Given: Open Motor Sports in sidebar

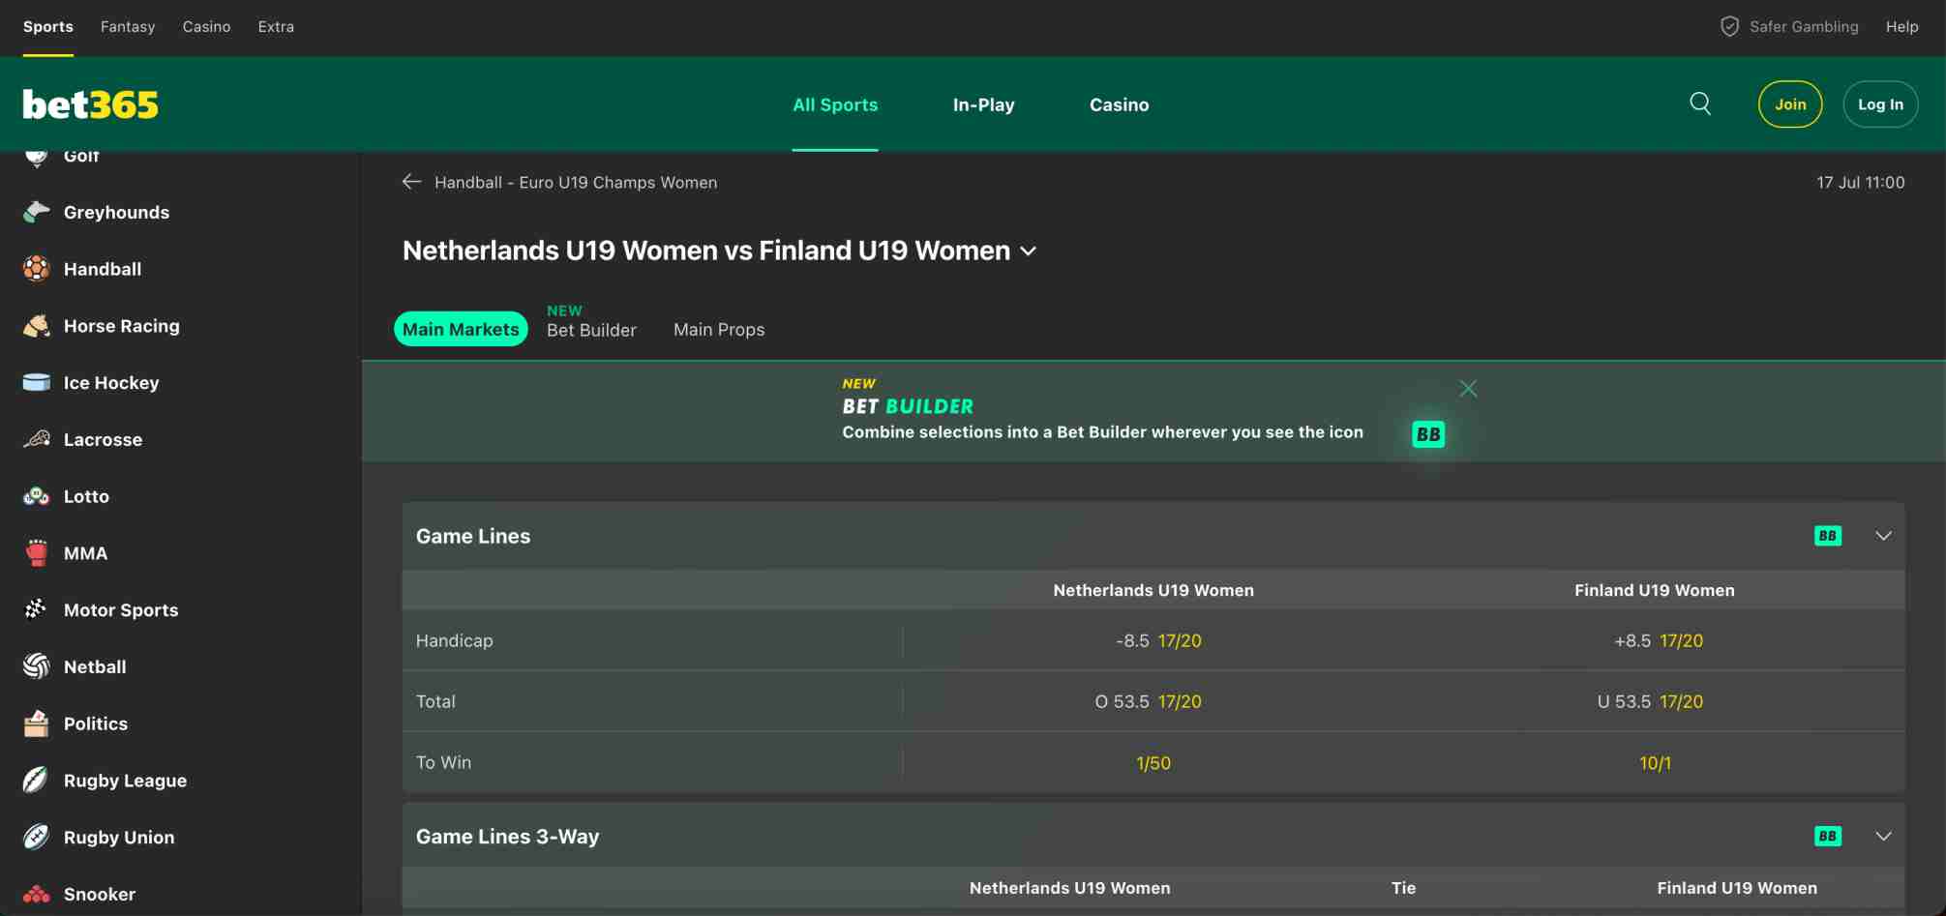Looking at the screenshot, I should coord(121,609).
